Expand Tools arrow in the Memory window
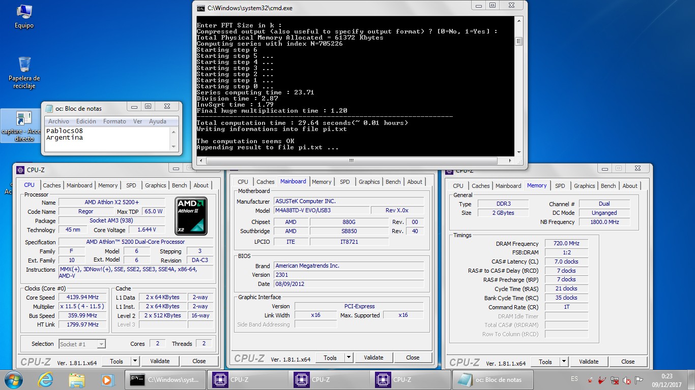The width and height of the screenshot is (695, 390). pyautogui.click(x=564, y=362)
